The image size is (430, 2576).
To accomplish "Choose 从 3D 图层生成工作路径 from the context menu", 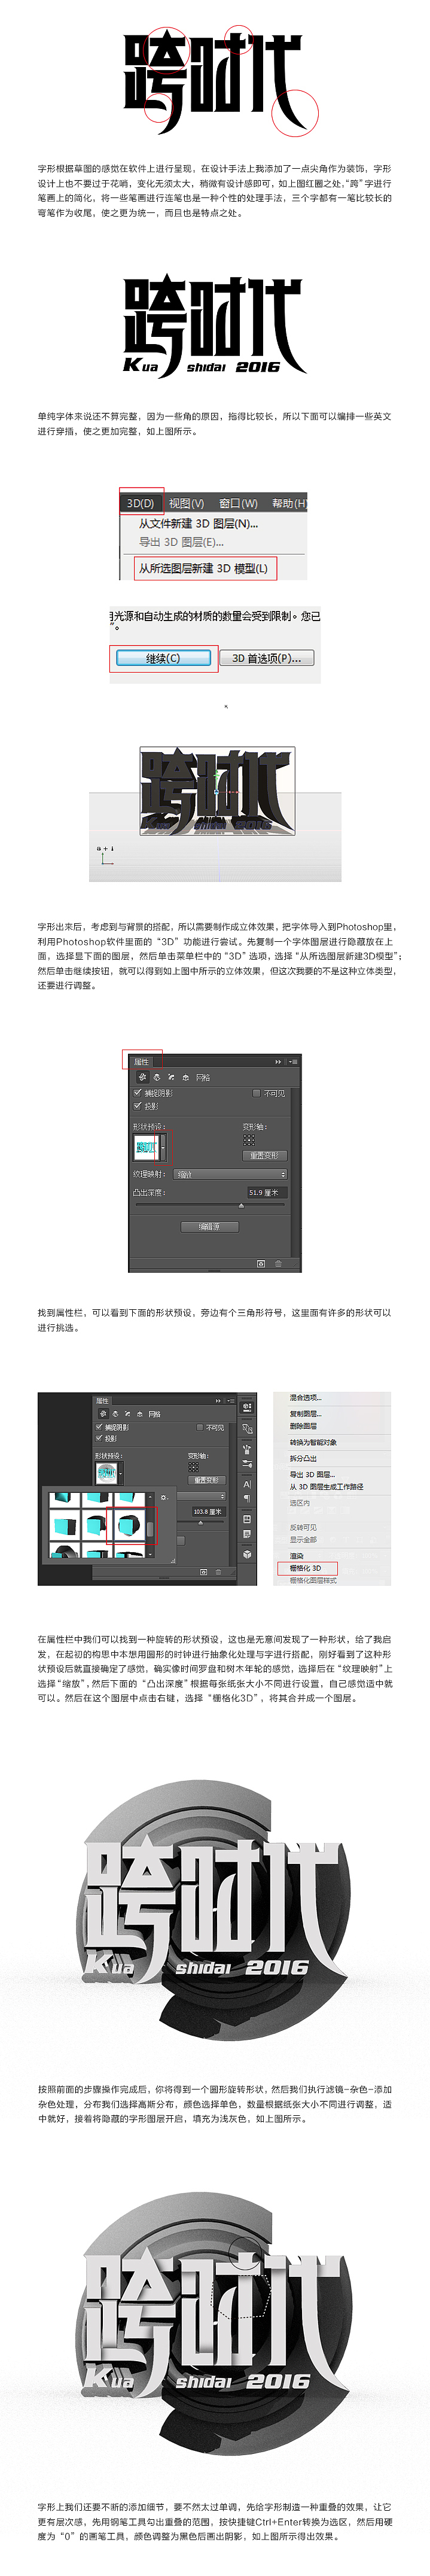I will tap(326, 1487).
